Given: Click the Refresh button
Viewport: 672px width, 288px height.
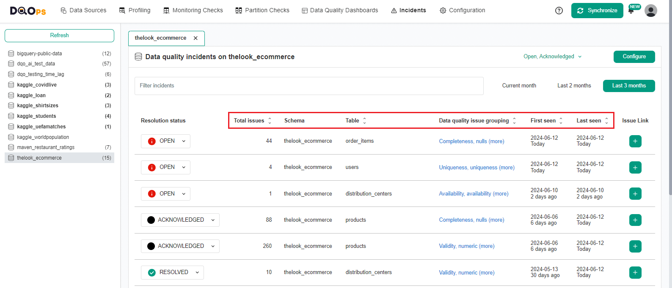Looking at the screenshot, I should click(x=59, y=35).
